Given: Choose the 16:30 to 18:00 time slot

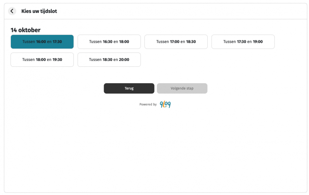Looking at the screenshot, I should coord(109,42).
